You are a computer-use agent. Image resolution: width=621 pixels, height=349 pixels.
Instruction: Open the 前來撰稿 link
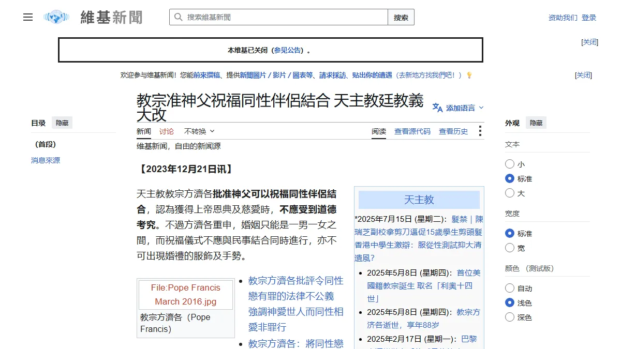coord(207,75)
